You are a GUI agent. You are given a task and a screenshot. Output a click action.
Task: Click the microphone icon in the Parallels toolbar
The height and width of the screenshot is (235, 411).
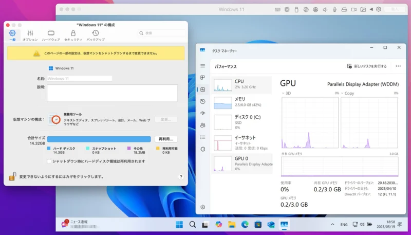pyautogui.click(x=334, y=10)
